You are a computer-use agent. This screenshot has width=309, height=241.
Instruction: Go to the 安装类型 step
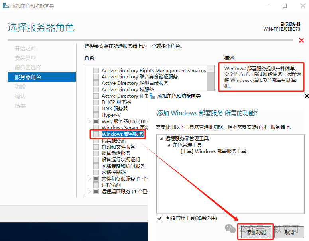coord(25,58)
